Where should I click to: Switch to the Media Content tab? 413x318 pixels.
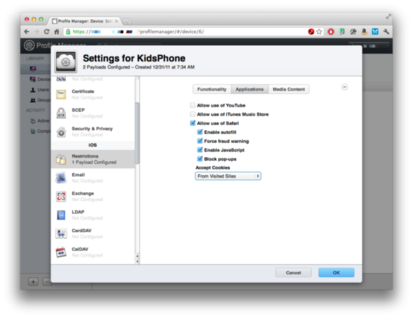[288, 89]
